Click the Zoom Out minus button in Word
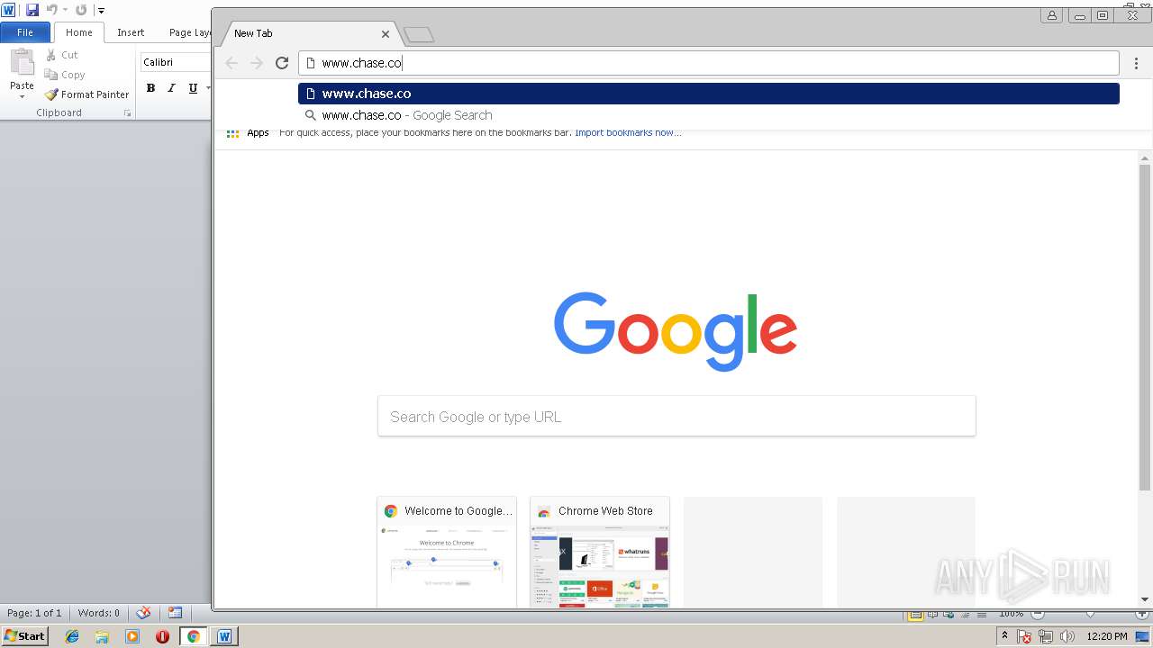 coord(1038,615)
